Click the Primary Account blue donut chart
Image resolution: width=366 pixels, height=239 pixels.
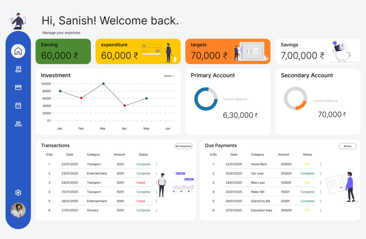click(206, 99)
